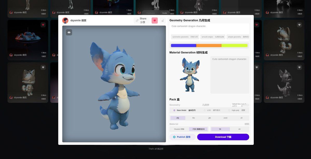Select the stl file format
The width and height of the screenshot is (311, 159).
[x=241, y=118]
